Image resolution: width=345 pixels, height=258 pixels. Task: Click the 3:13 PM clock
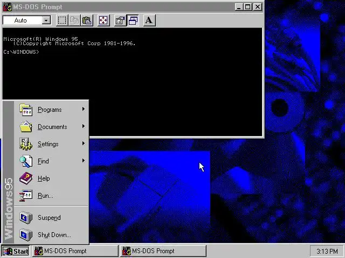click(327, 251)
